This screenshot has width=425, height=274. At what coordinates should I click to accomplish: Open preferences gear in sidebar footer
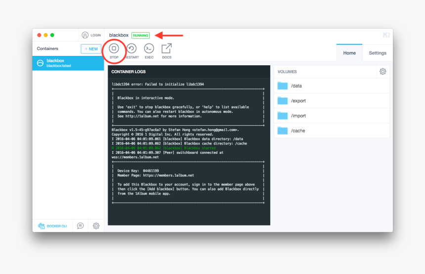click(96, 226)
